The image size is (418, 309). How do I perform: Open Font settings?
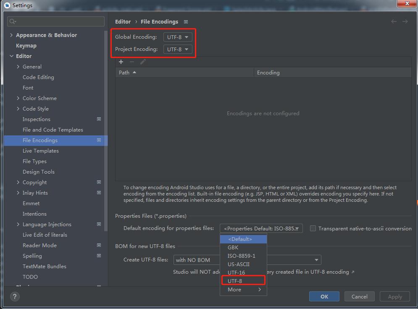point(28,87)
